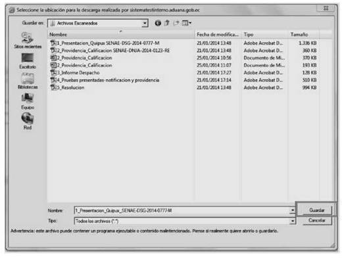Sort by the Fecha de modificación column
The width and height of the screenshot is (342, 259).
218,34
